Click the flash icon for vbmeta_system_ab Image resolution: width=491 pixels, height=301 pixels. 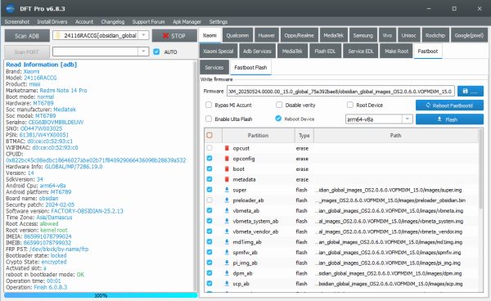(227, 221)
